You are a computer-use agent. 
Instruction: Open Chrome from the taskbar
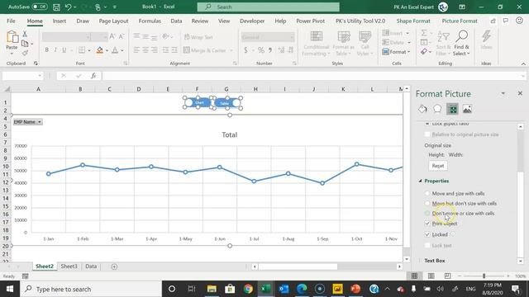[x=248, y=289]
